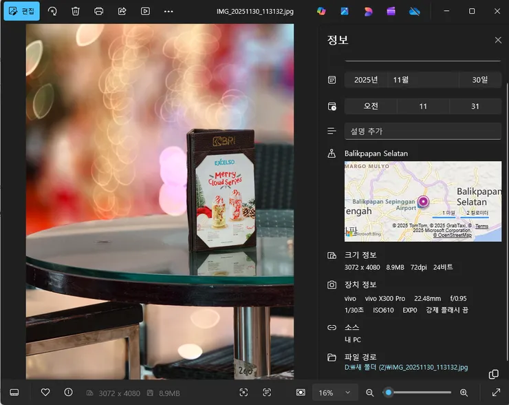Open the 16% zoom level dropdown
The width and height of the screenshot is (509, 405).
[x=335, y=393]
